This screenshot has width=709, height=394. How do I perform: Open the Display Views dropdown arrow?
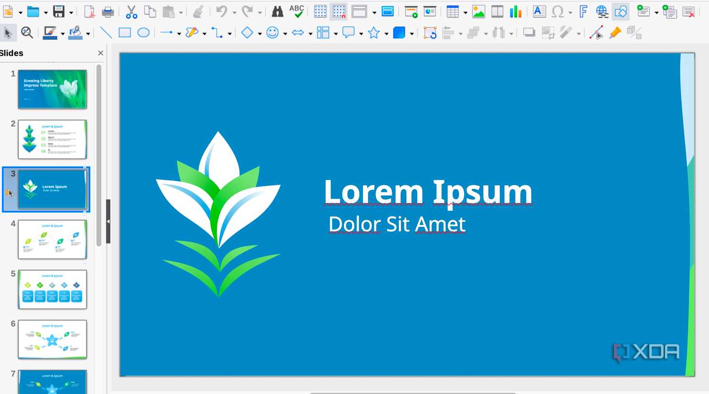pyautogui.click(x=374, y=12)
